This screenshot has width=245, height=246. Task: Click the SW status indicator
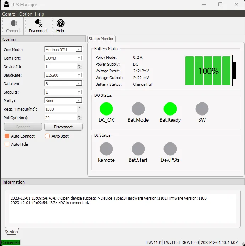(x=202, y=109)
